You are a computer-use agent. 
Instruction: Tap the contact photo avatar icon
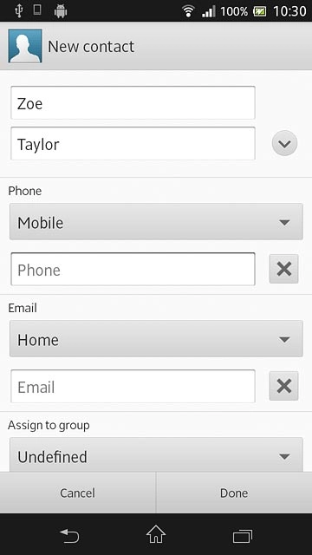25,46
